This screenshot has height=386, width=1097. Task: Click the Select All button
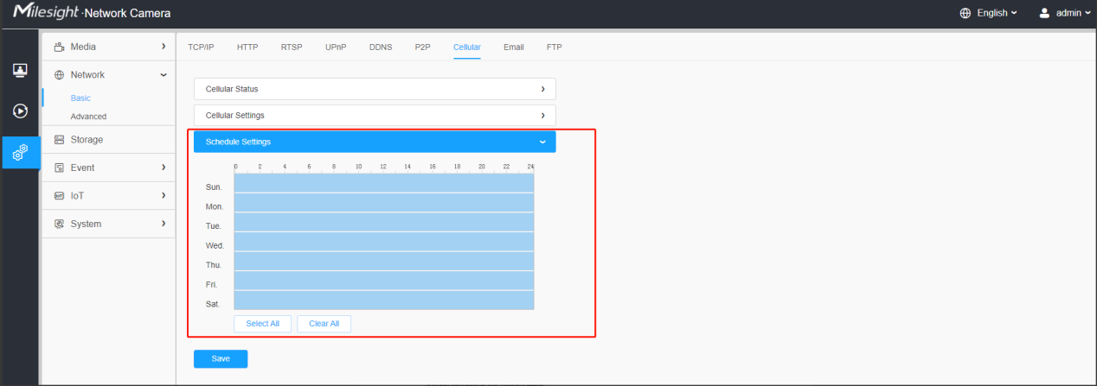pyautogui.click(x=262, y=324)
